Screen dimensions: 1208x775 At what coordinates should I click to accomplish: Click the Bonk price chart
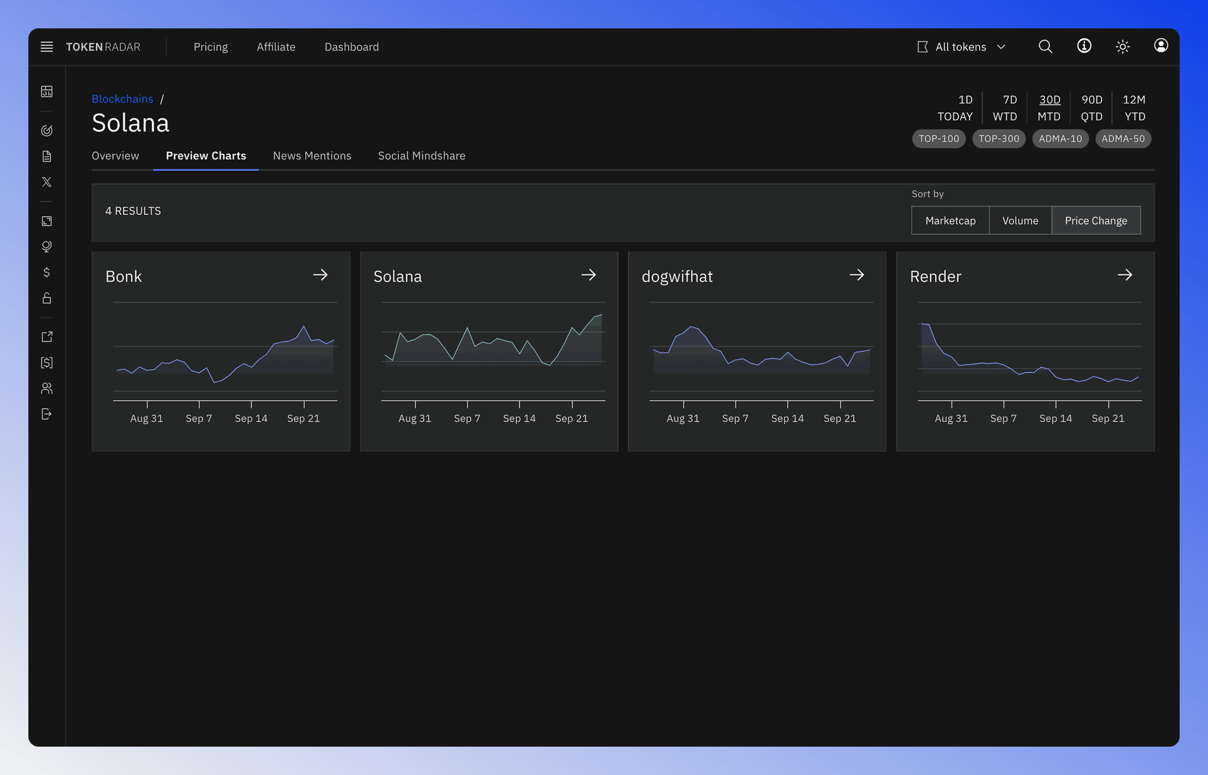pyautogui.click(x=225, y=362)
